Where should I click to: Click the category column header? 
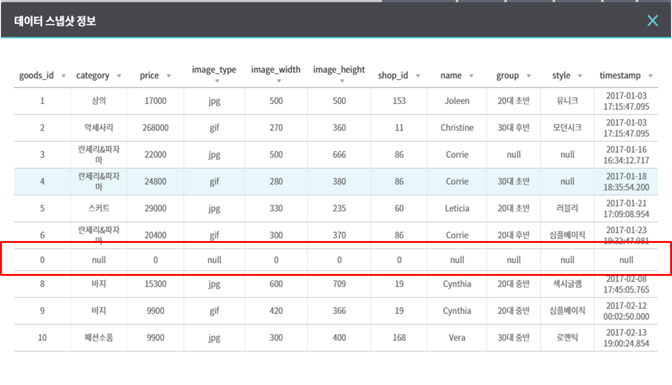[x=93, y=76]
